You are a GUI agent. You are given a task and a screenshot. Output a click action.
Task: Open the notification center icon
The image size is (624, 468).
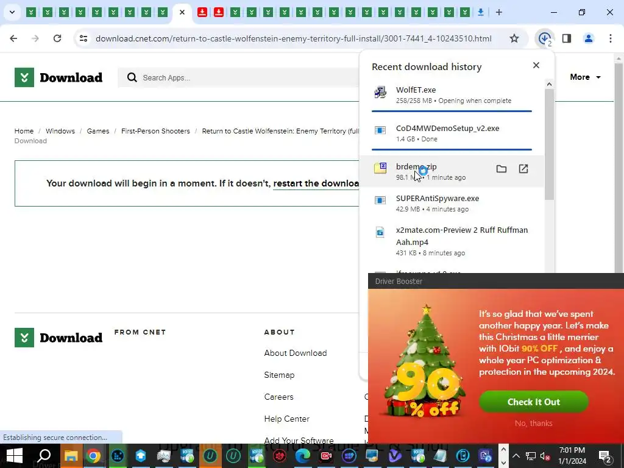click(x=605, y=456)
